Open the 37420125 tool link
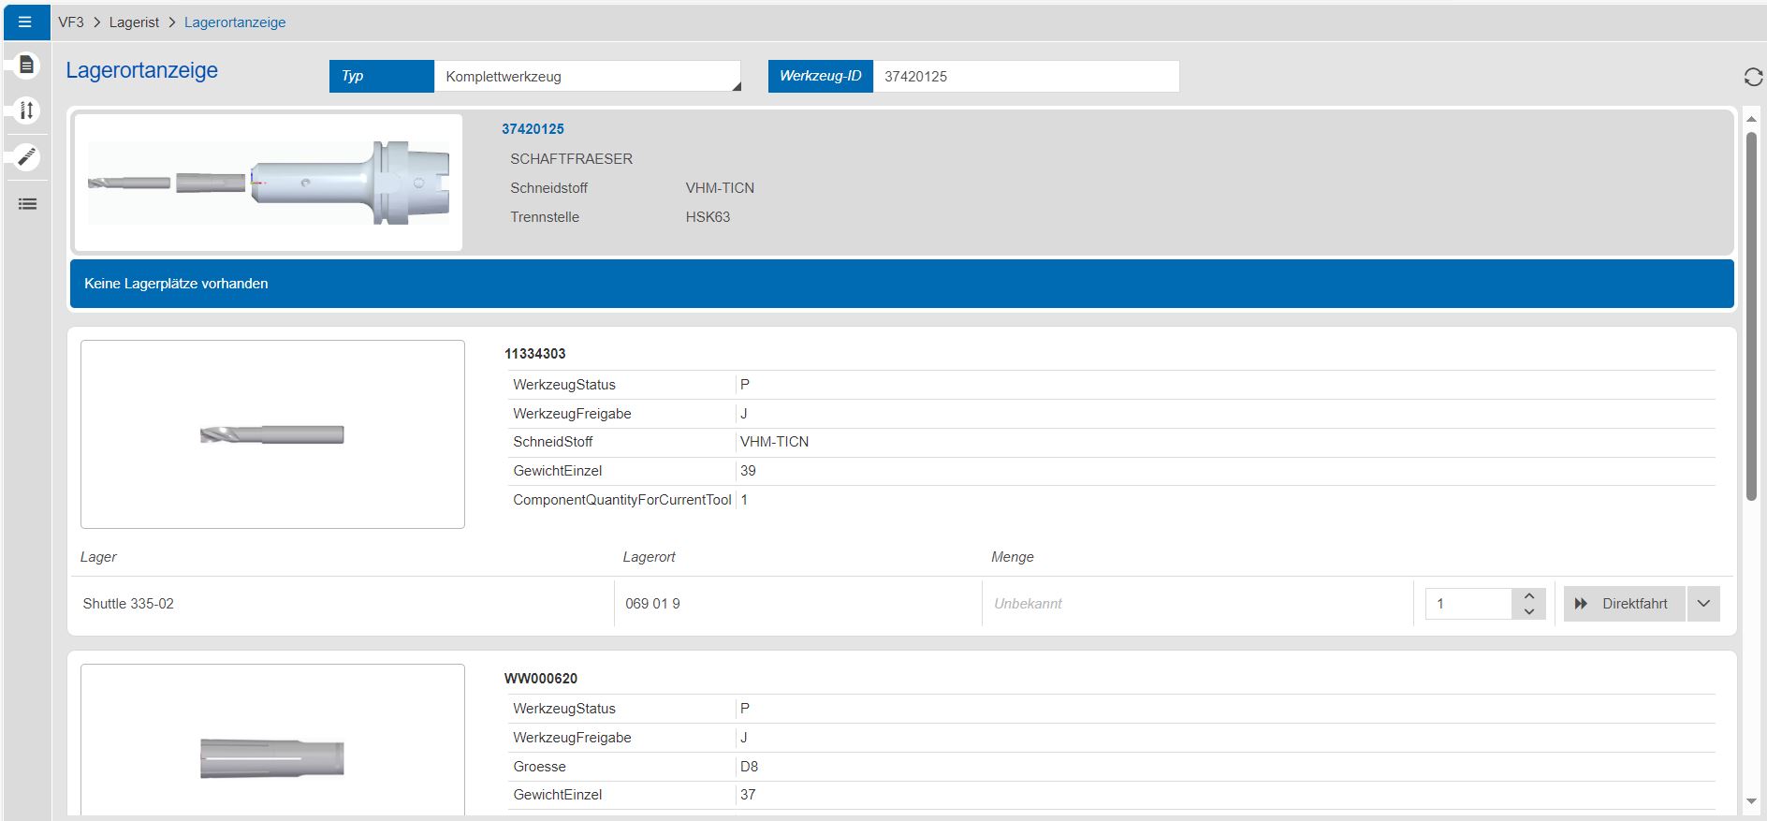 (533, 129)
